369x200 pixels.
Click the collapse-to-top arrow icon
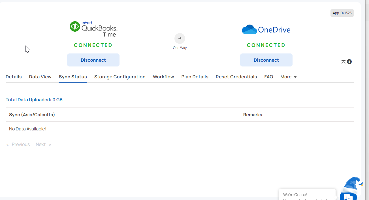(344, 62)
